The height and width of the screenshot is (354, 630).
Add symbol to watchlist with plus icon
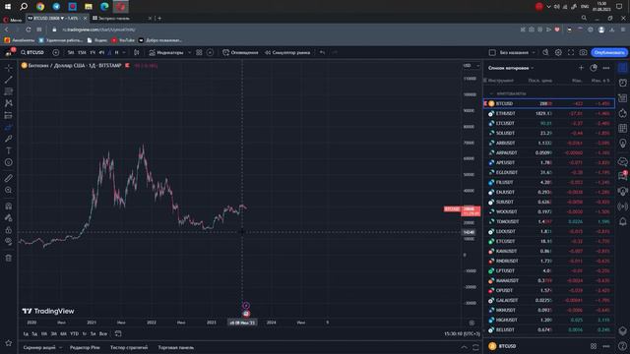tap(581, 68)
